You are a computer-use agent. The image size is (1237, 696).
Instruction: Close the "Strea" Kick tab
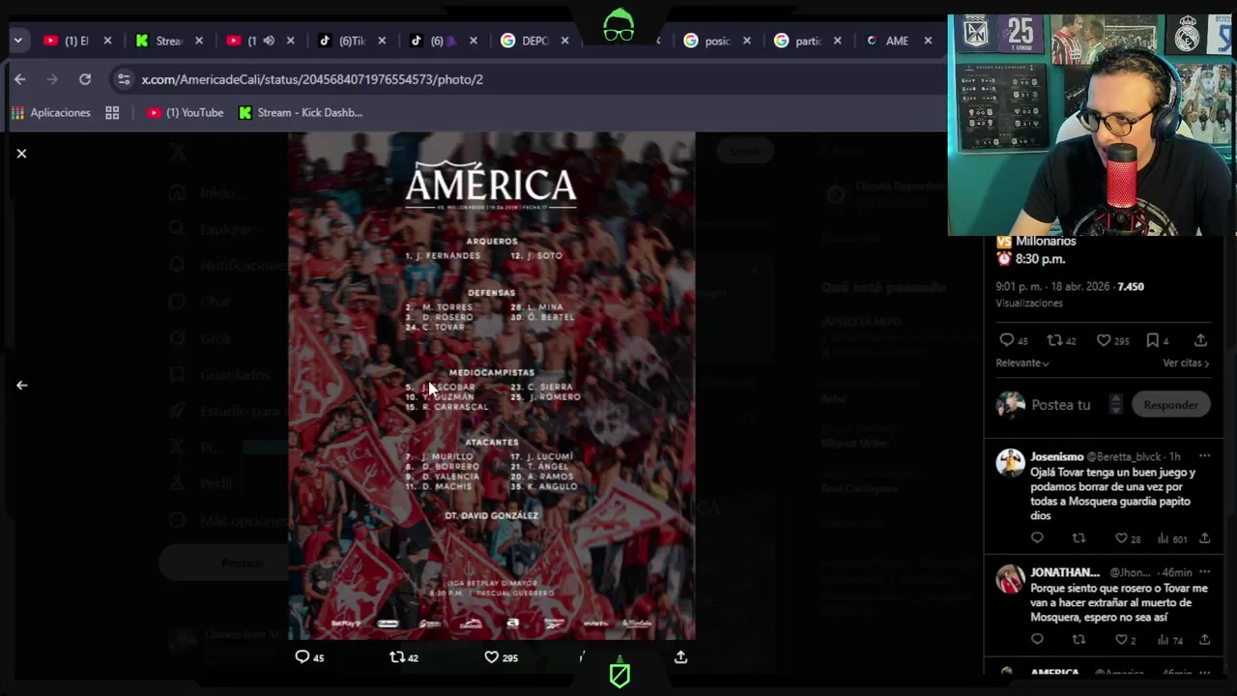[x=199, y=41]
